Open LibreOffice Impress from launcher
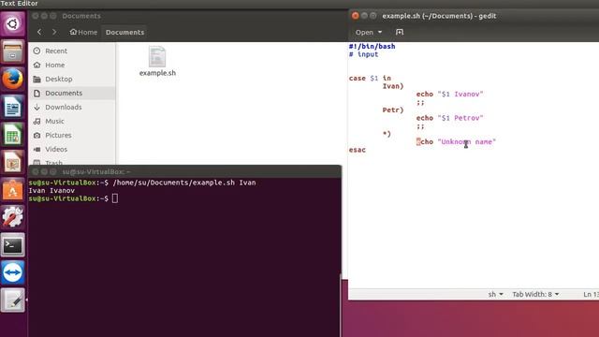 click(x=12, y=162)
